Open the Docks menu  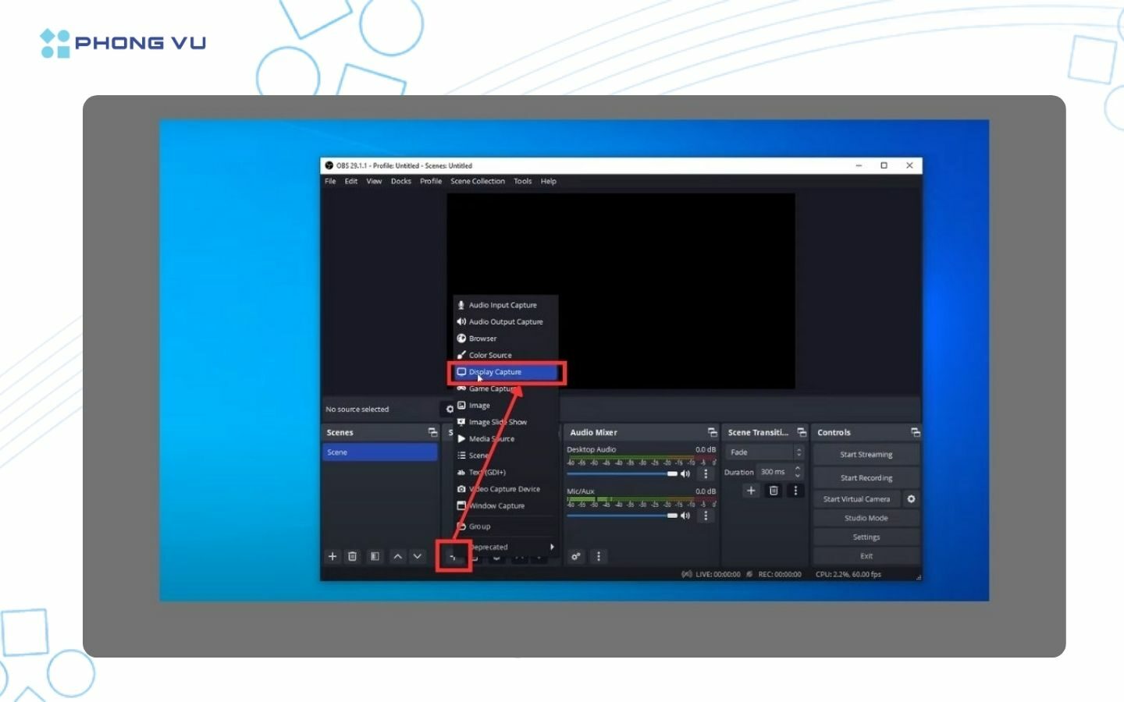click(x=401, y=181)
